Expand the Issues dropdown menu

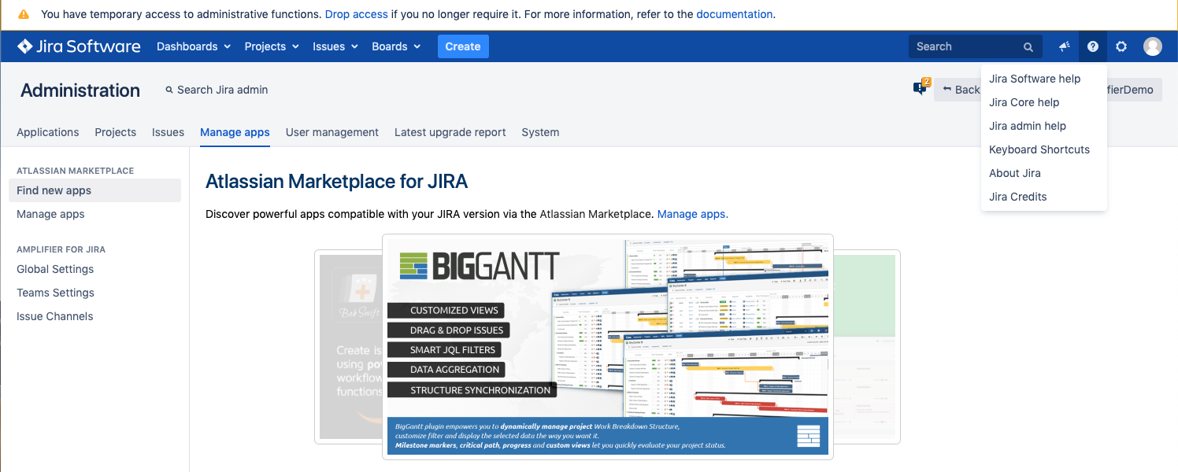coord(335,46)
